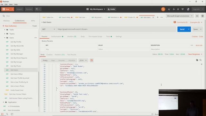Click the sync status icon in header

point(163,9)
